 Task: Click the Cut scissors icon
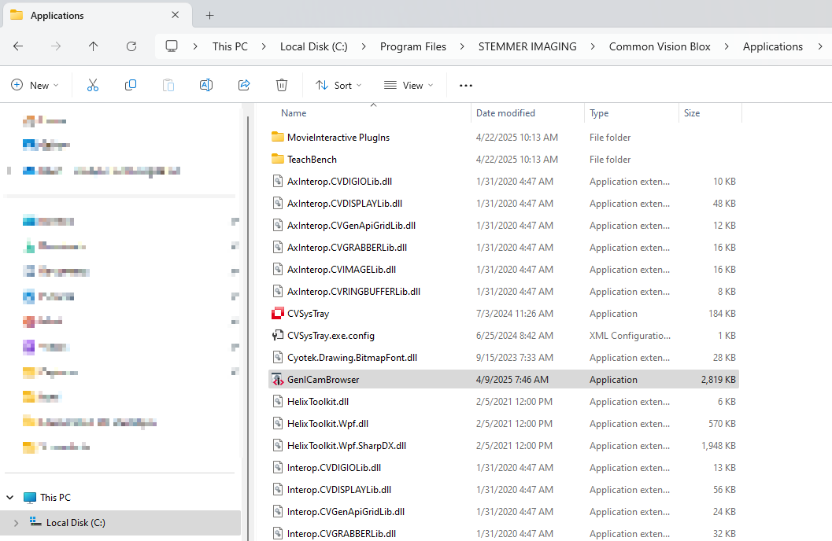[93, 85]
